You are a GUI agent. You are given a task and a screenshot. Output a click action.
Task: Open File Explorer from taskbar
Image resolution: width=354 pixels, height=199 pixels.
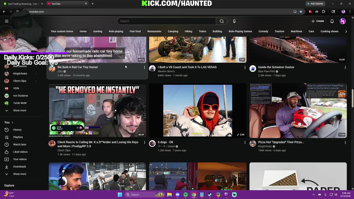click(169, 195)
